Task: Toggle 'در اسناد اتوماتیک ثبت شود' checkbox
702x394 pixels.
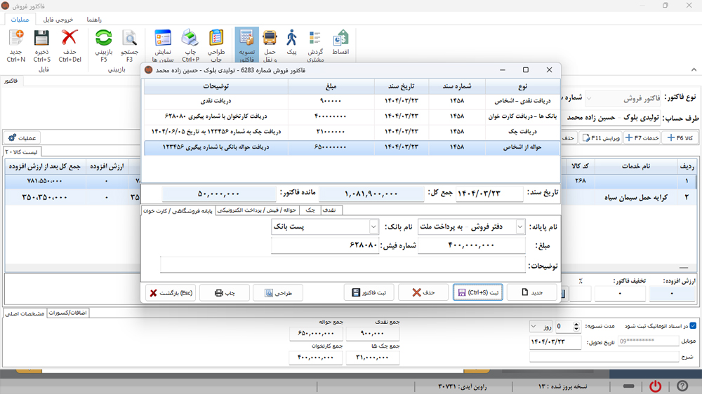Action: (x=693, y=326)
